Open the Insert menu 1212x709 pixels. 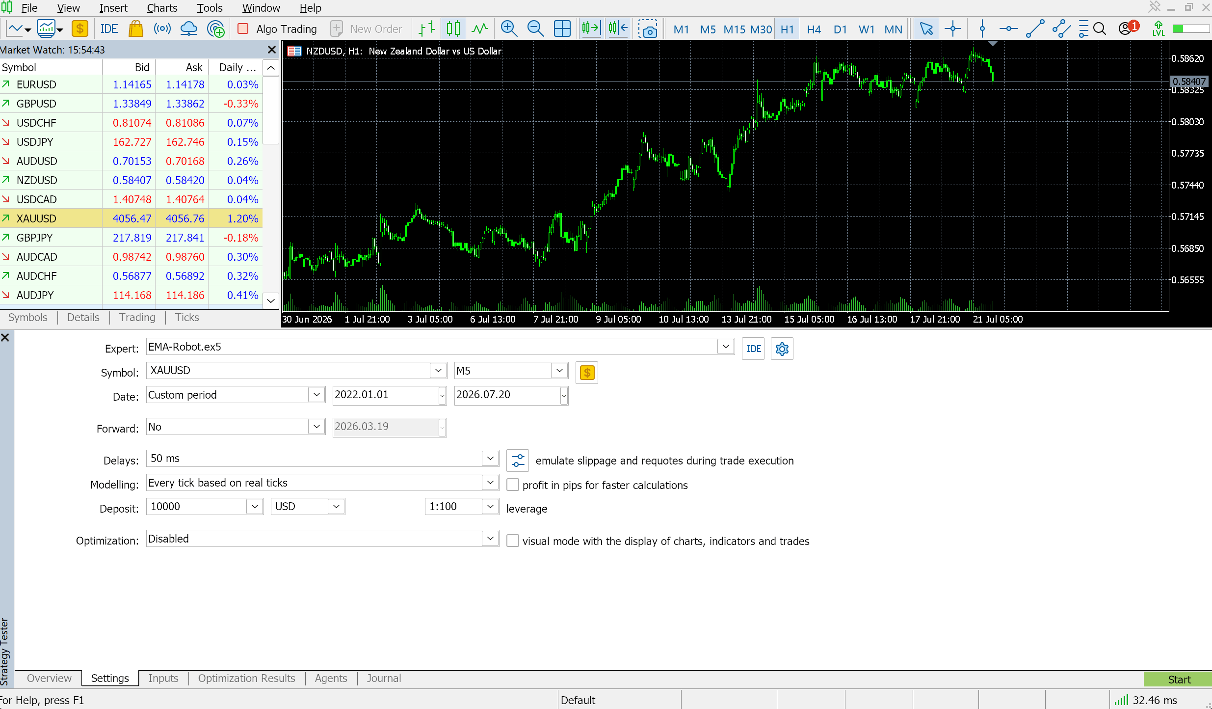click(x=113, y=8)
